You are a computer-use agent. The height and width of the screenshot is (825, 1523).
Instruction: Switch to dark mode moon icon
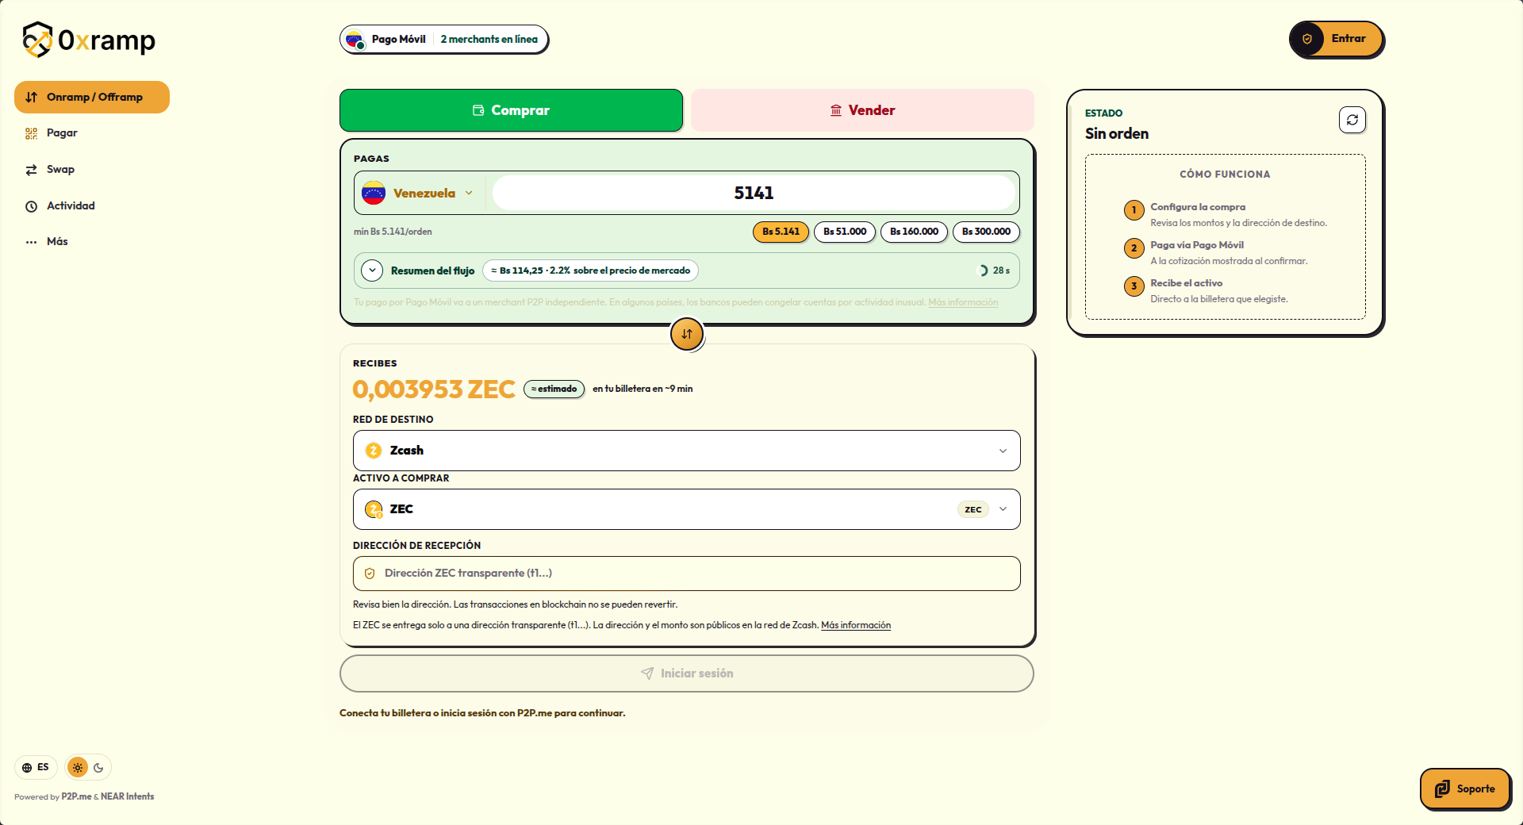[x=98, y=767]
